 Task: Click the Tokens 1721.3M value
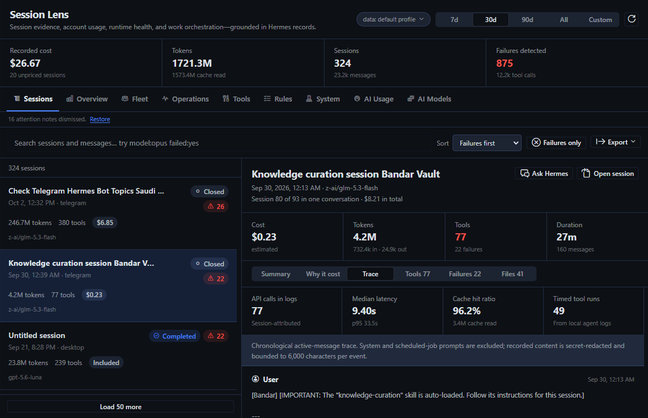pyautogui.click(x=192, y=63)
